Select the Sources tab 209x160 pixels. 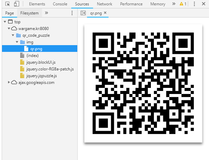pos(82,4)
